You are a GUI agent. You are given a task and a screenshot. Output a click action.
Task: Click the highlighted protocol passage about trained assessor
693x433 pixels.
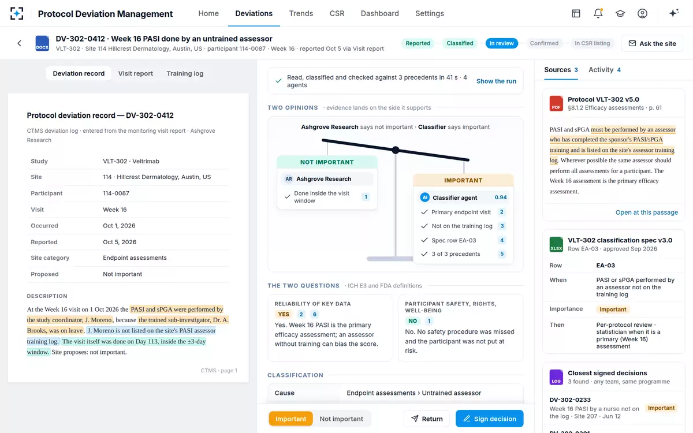point(612,145)
